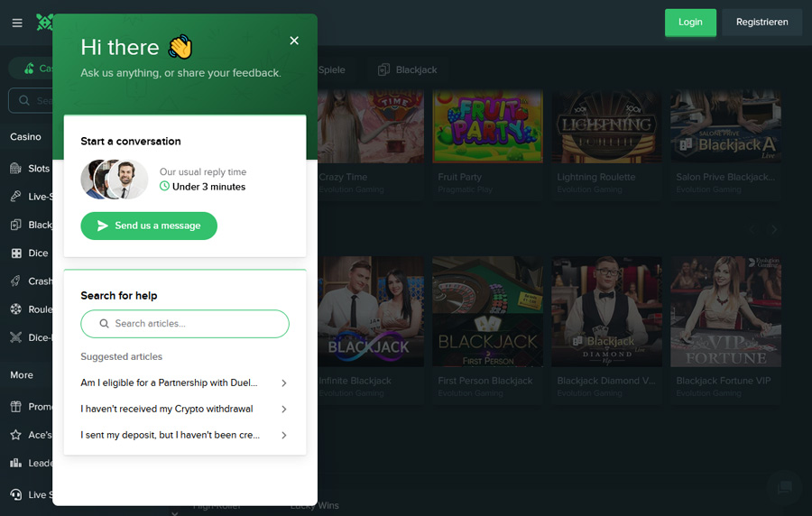Open the Slots sidebar icon

click(16, 168)
